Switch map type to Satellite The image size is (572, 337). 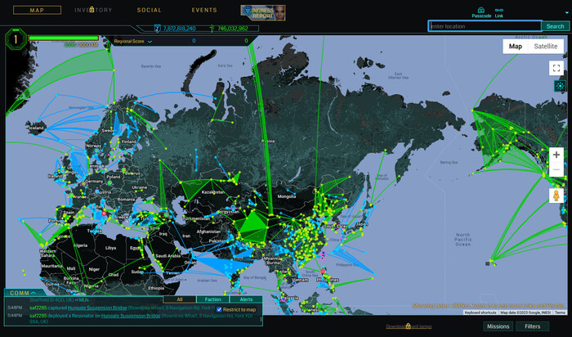tap(545, 47)
